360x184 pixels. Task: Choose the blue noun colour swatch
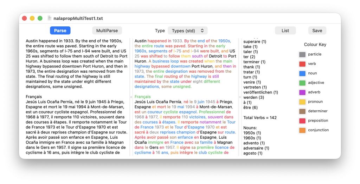pos(302,73)
